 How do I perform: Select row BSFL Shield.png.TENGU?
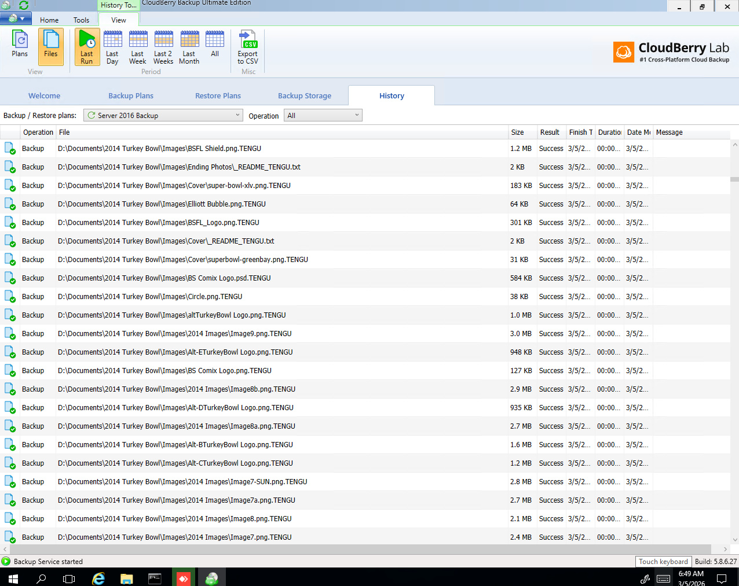(365, 149)
